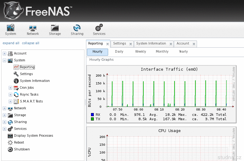The width and height of the screenshot is (244, 161).
Task: Expand the Rsync Tasks node
Action: coord(10,95)
